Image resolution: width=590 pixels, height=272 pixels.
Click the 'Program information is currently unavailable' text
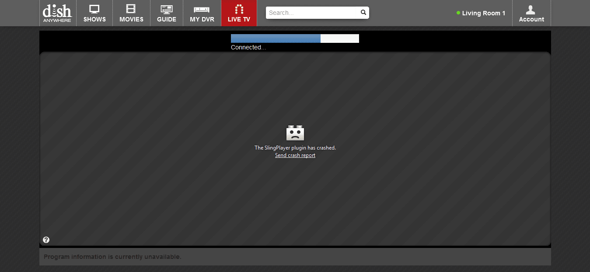112,257
